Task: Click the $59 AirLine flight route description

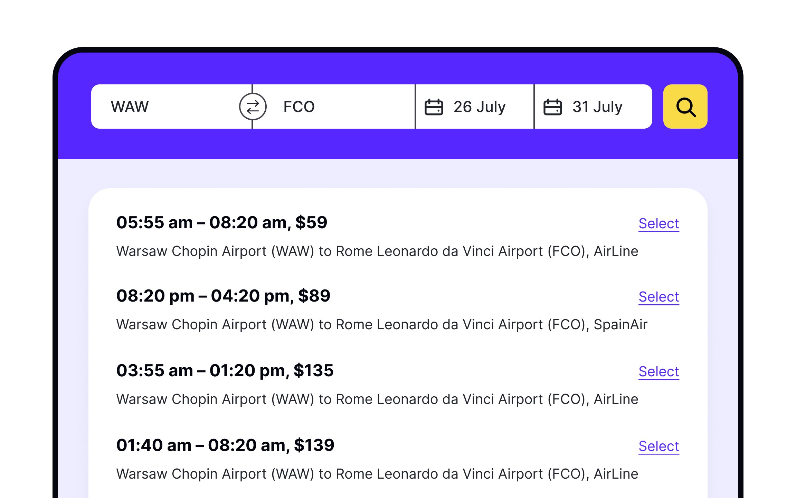Action: 377,251
